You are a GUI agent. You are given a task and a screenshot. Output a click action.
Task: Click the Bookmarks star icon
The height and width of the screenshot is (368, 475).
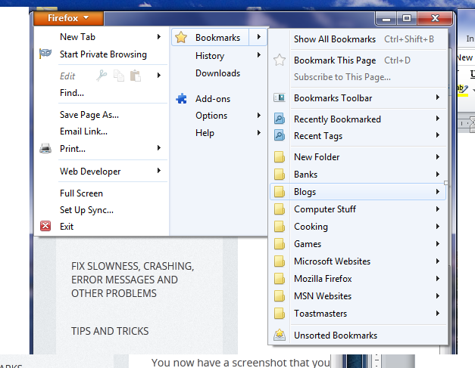click(x=181, y=38)
